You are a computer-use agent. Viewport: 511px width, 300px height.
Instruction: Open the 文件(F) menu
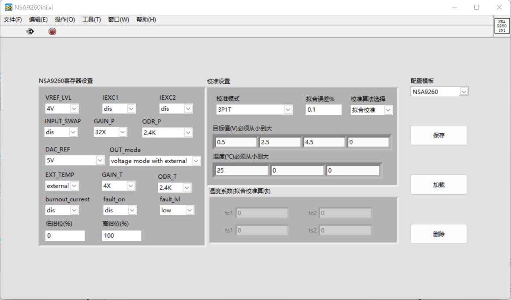point(13,20)
